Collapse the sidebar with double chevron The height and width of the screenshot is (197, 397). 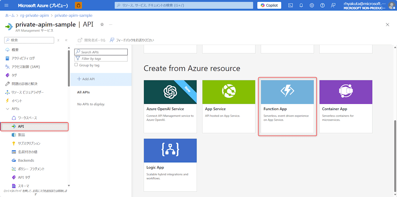click(66, 40)
